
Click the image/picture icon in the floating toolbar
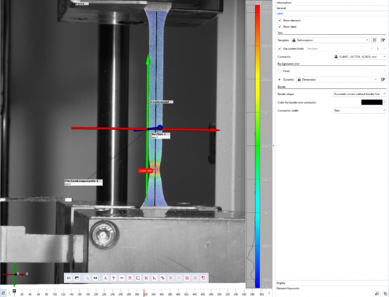(77, 278)
